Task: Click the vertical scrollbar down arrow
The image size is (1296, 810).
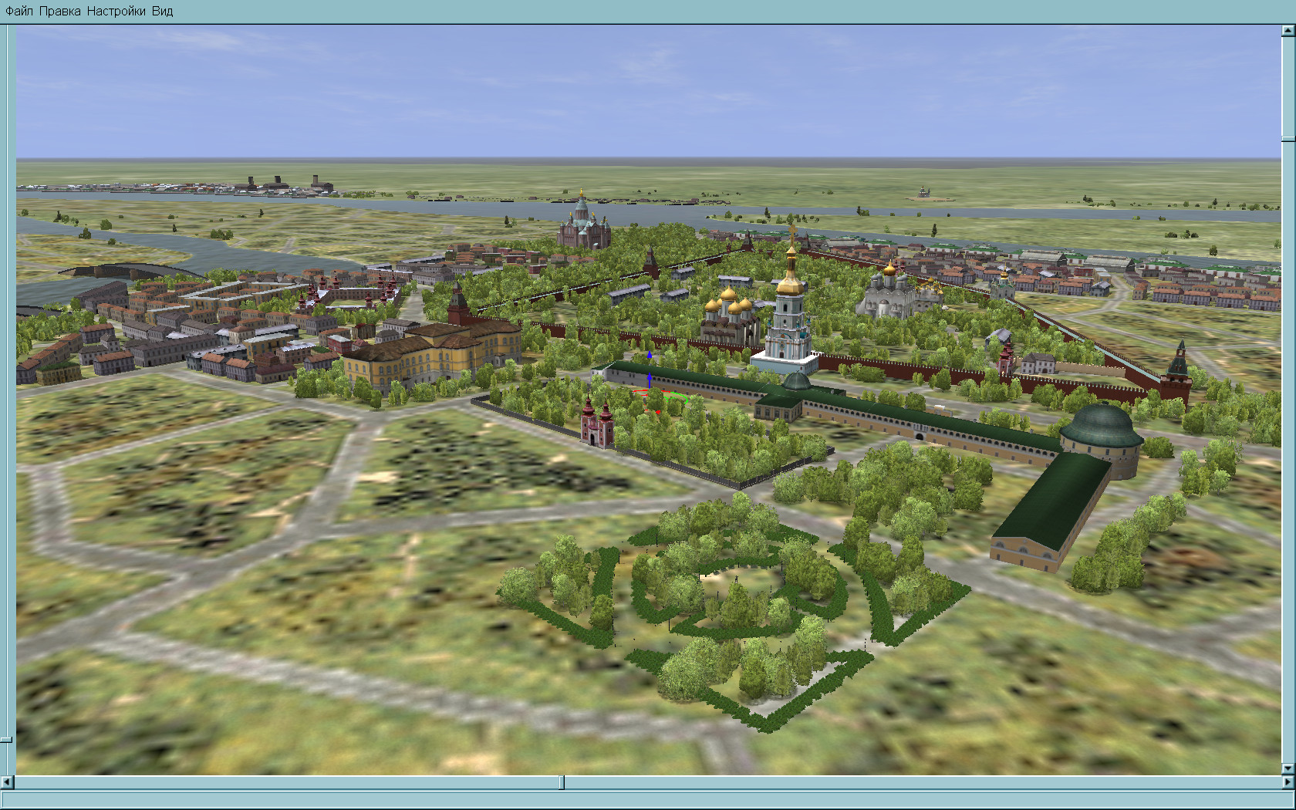Action: point(1288,769)
